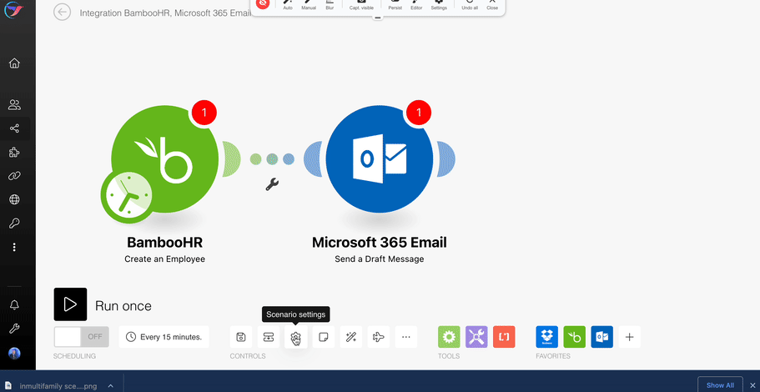The image size is (760, 392).
Task: Open purple Tools icon
Action: tap(477, 337)
